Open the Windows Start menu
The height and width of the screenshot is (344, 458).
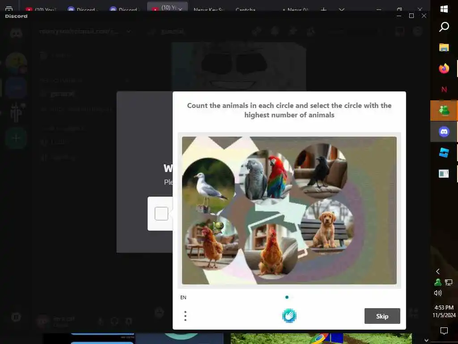click(444, 9)
